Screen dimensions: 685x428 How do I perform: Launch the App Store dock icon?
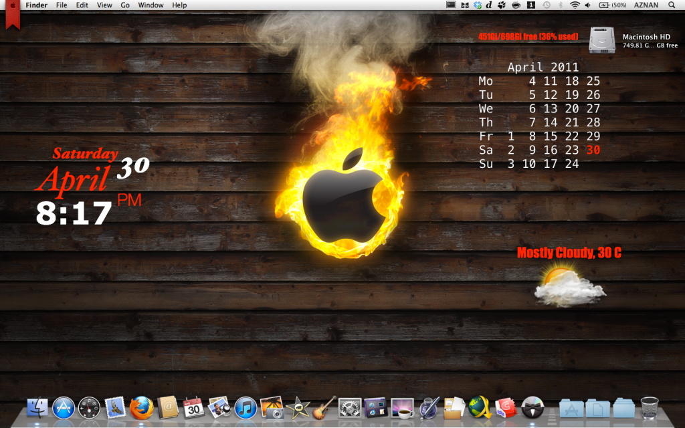pos(63,407)
